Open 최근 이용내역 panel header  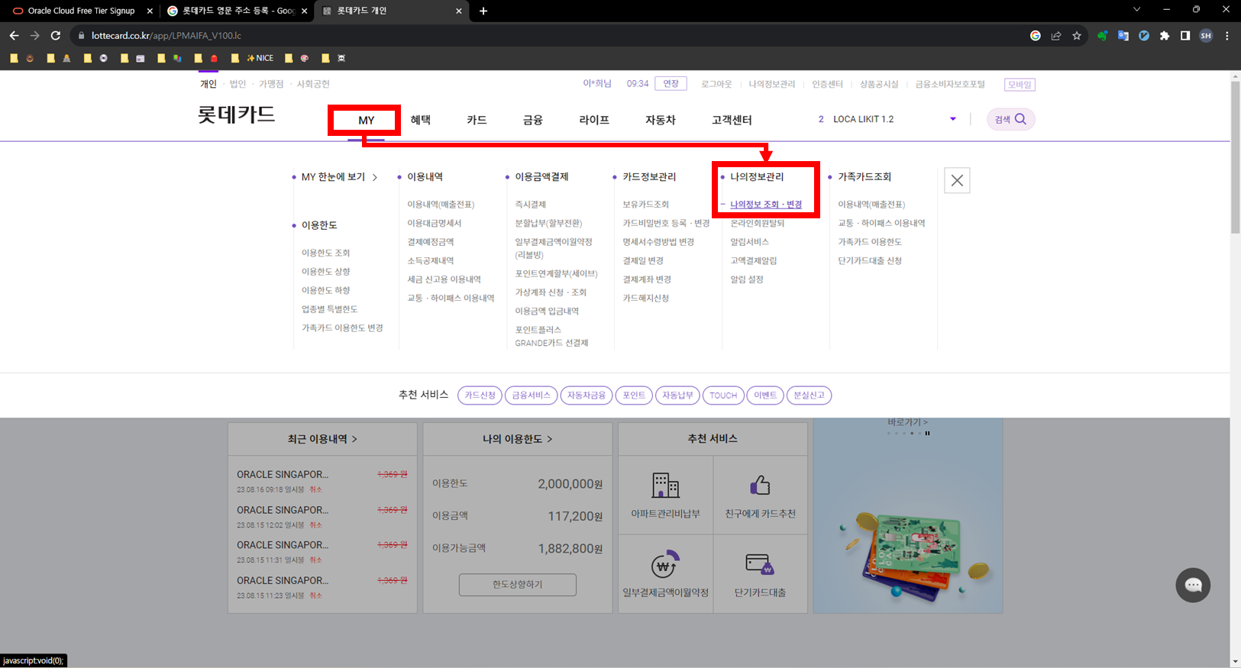click(322, 439)
